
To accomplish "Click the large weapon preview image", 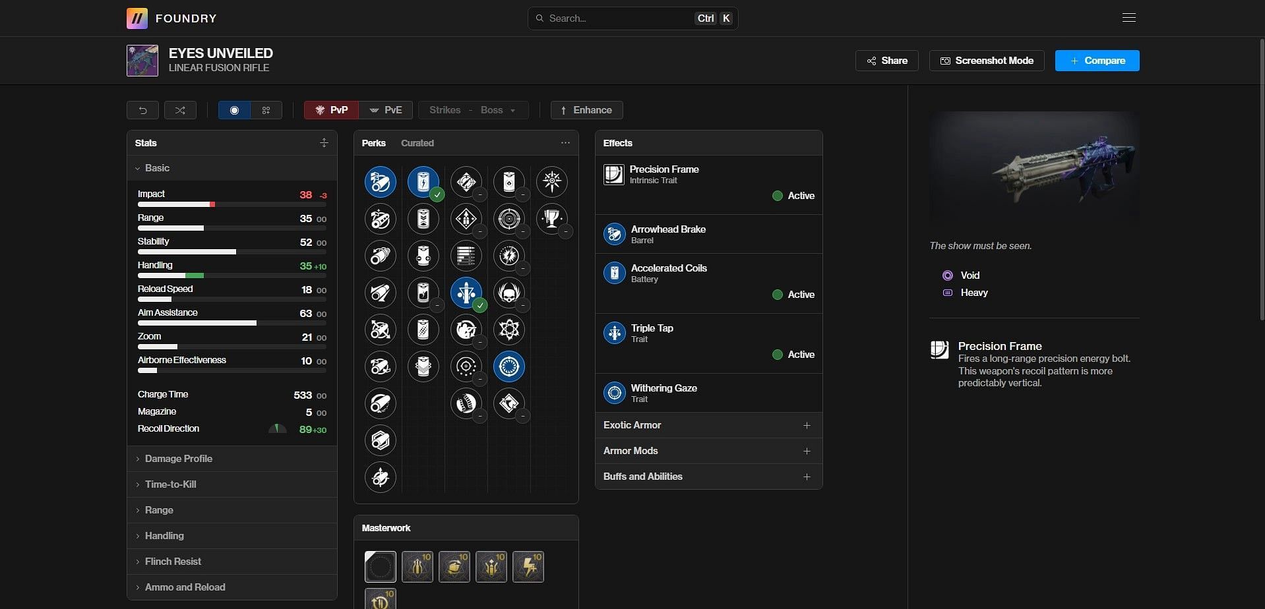I will (x=1034, y=169).
